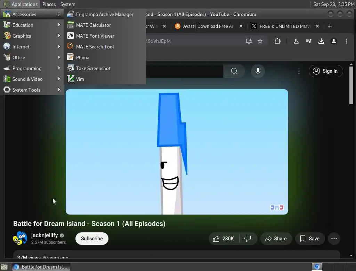Viewport: 356px width, 271px height.
Task: Expand the Office submenu
Action: pyautogui.click(x=32, y=57)
